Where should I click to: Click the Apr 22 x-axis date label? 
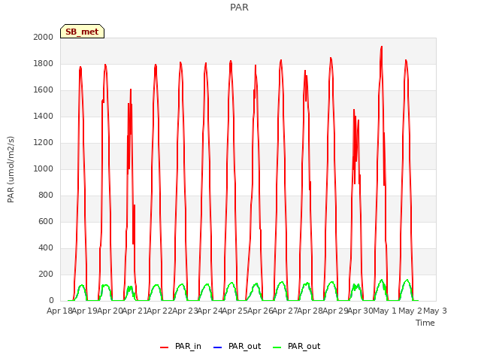coord(160,311)
